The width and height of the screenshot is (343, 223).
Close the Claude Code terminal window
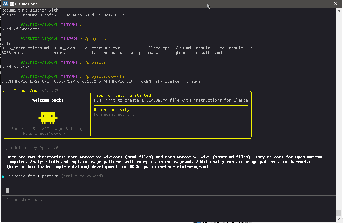(x=335, y=4)
